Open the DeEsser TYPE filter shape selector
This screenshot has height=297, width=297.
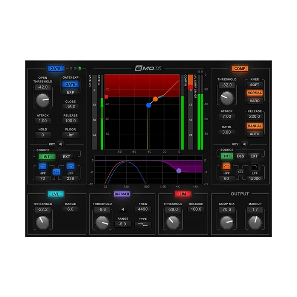(143, 224)
